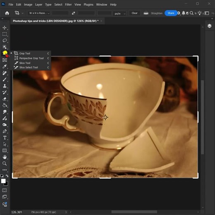The width and height of the screenshot is (215, 215).
Task: Click the LBN DESIGNER document tab
Action: (x=55, y=21)
